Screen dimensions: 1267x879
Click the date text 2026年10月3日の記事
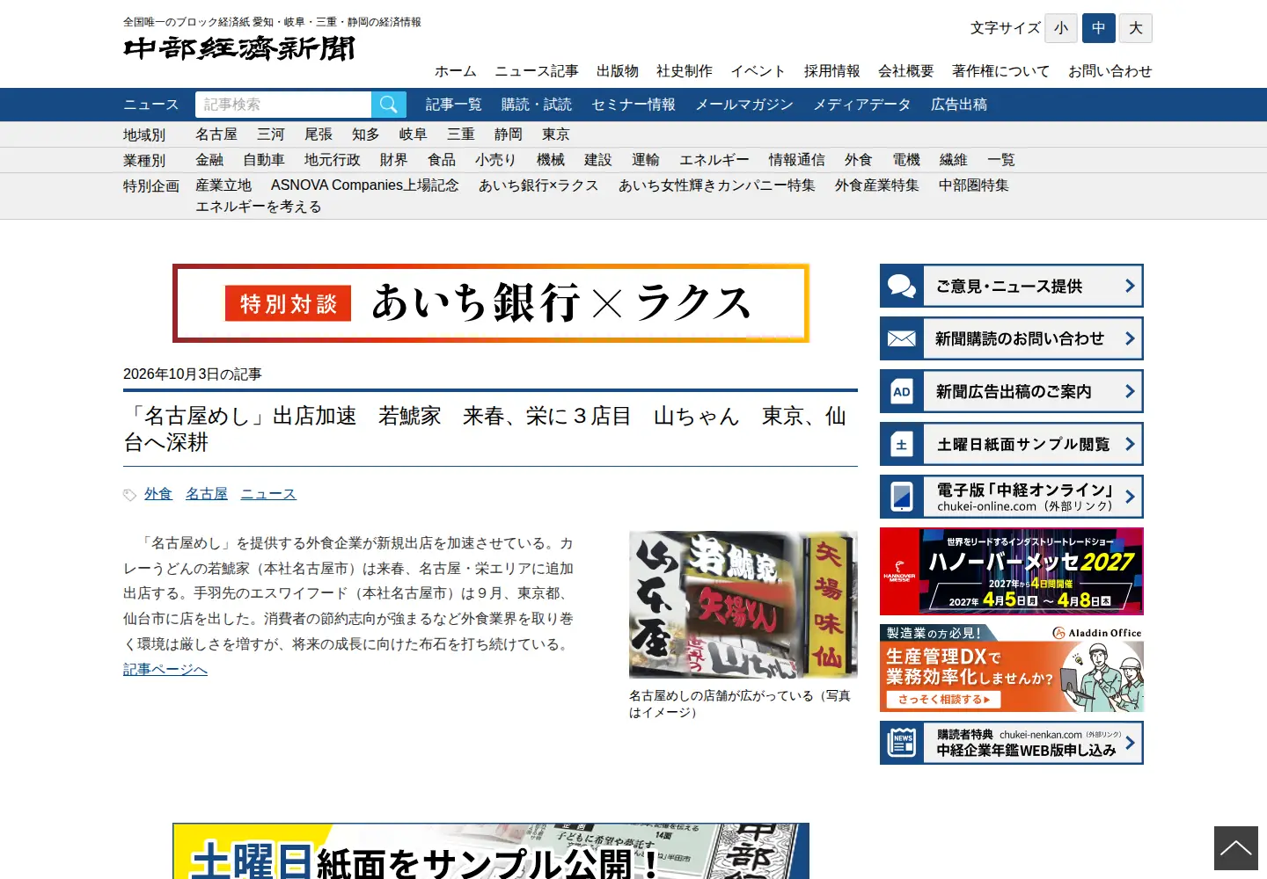pyautogui.click(x=193, y=374)
